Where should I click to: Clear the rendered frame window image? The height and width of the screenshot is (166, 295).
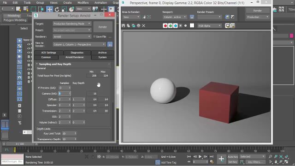point(143,26)
